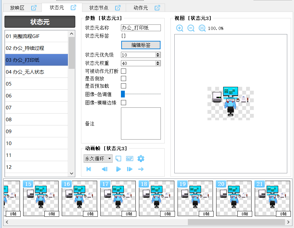Click the zoom in magnifier icon
Viewport: 294px width, 228px height.
pyautogui.click(x=179, y=28)
